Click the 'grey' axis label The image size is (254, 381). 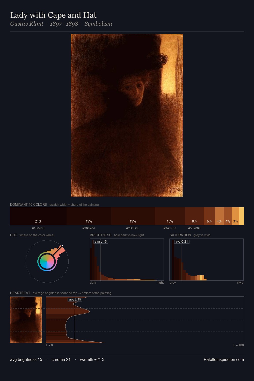coord(173,283)
